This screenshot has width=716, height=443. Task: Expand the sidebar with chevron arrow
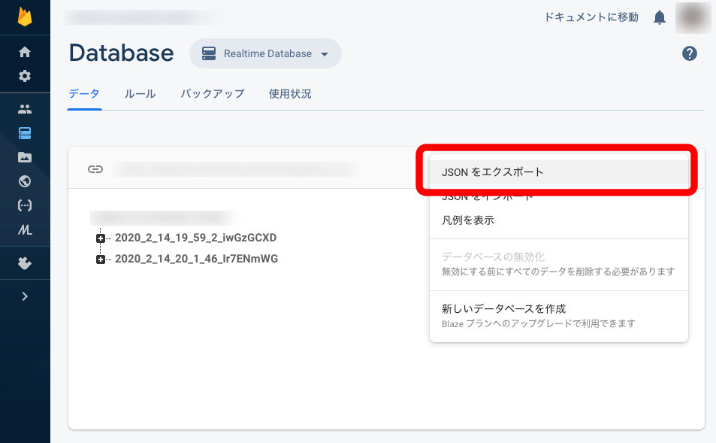point(25,296)
